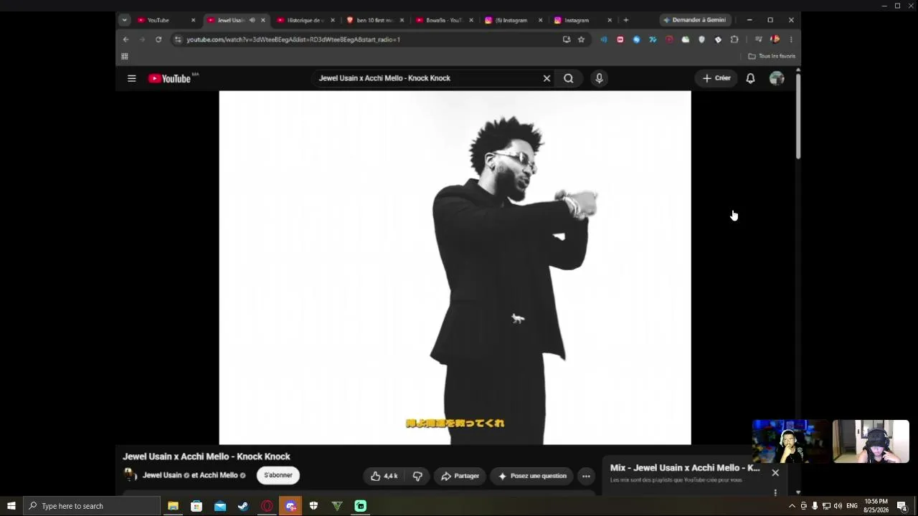Open the Windows notification center
Screen dimensions: 918x516
pyautogui.click(x=903, y=506)
